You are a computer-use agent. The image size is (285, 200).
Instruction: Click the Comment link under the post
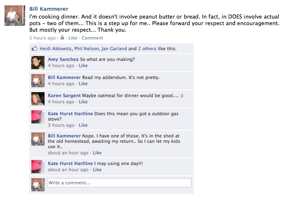pyautogui.click(x=92, y=38)
